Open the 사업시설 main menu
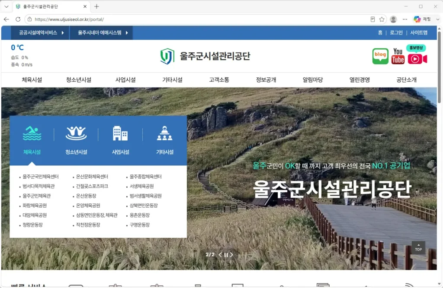The height and width of the screenshot is (288, 443). pyautogui.click(x=125, y=80)
